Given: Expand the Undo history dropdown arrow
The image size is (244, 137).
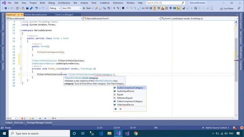Looking at the screenshot, I should 40,8.
